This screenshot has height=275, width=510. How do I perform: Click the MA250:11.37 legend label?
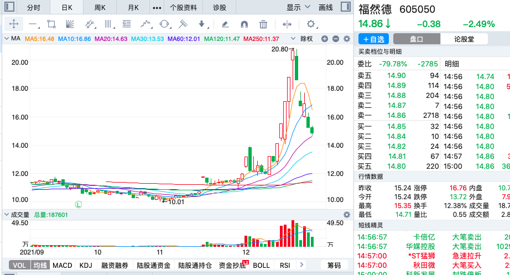[x=261, y=39]
